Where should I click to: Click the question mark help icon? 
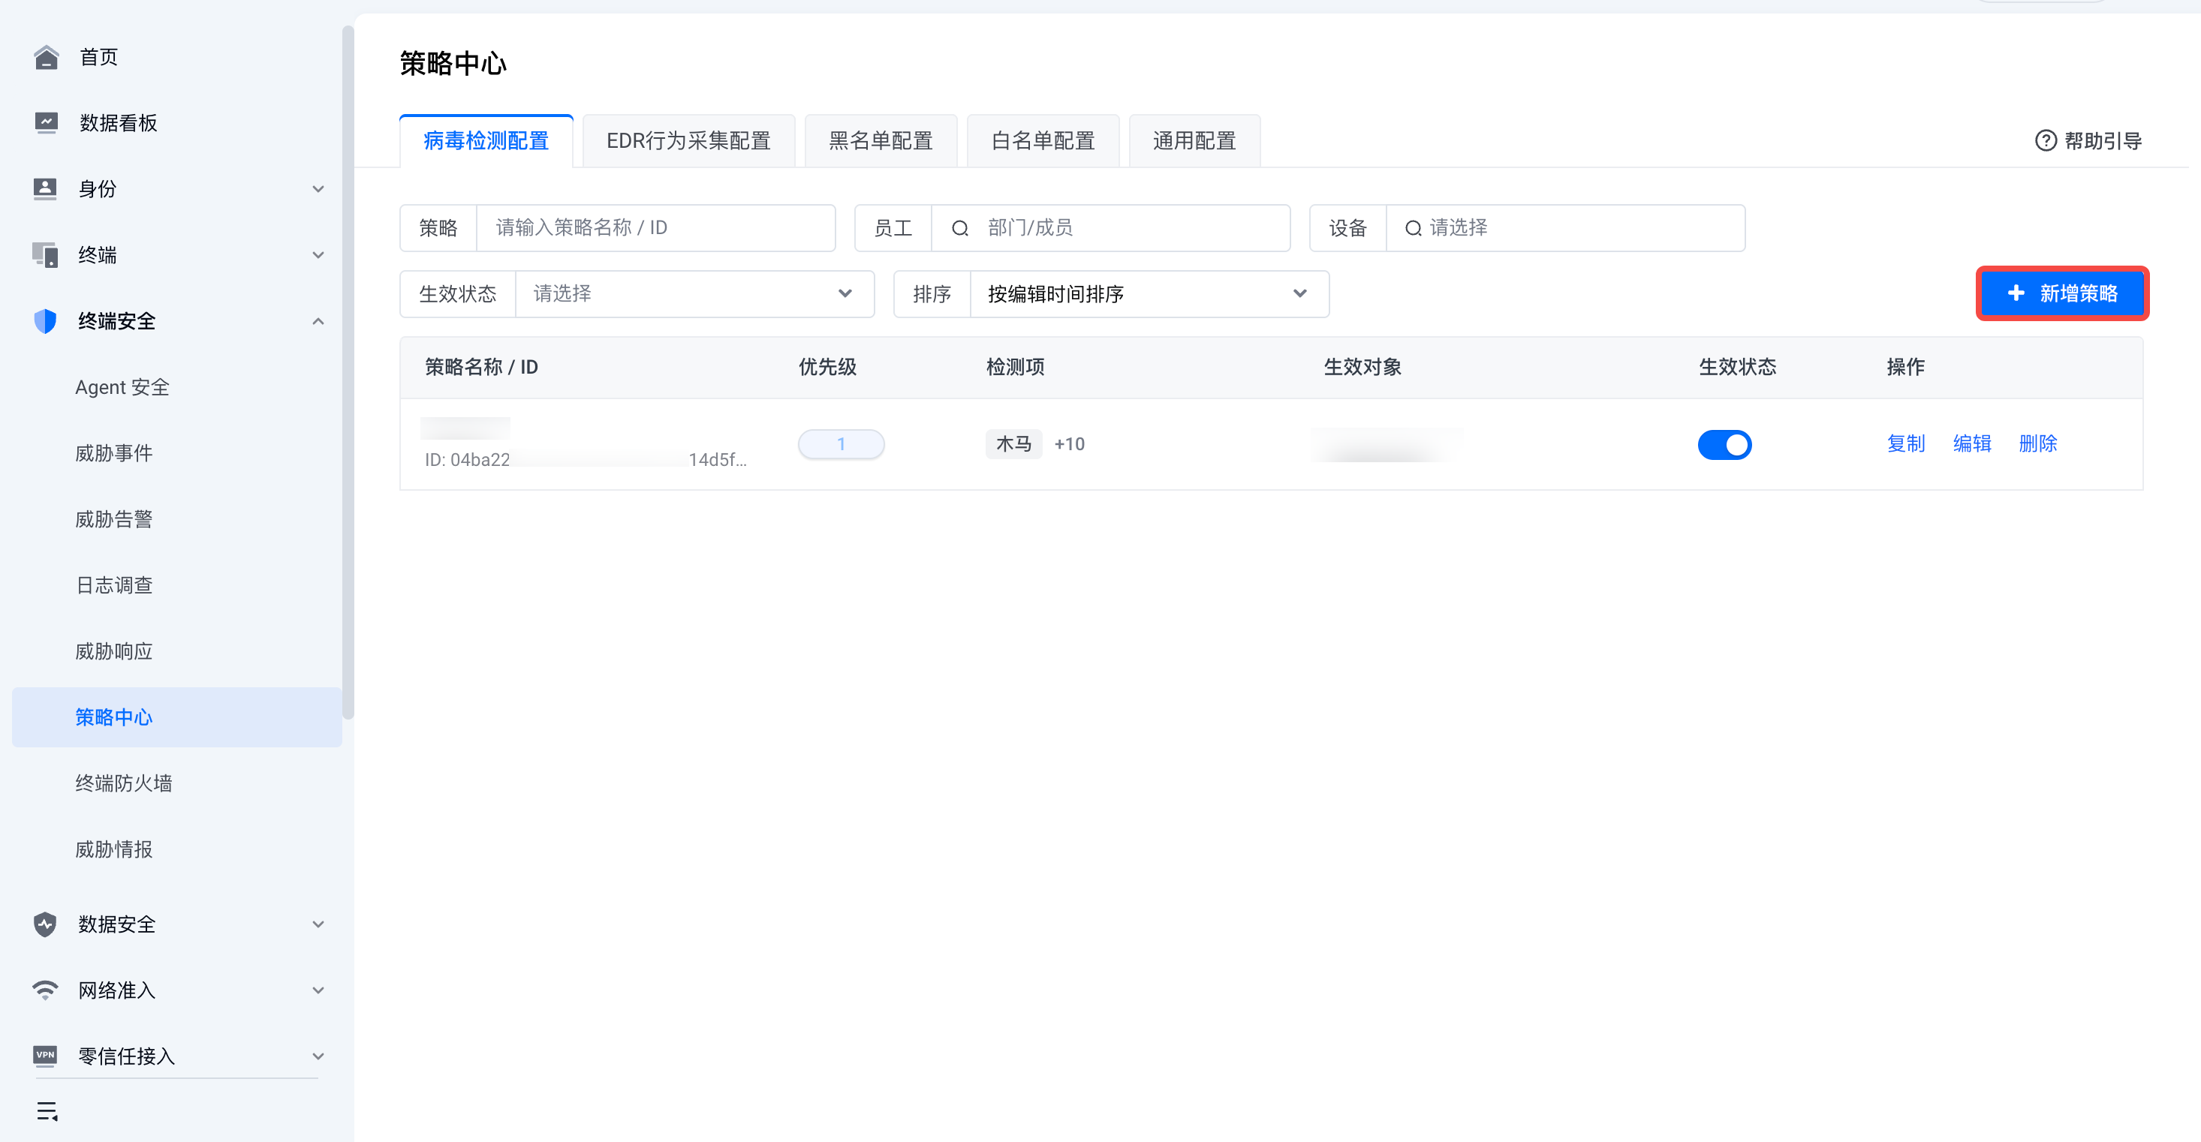[x=2046, y=141]
